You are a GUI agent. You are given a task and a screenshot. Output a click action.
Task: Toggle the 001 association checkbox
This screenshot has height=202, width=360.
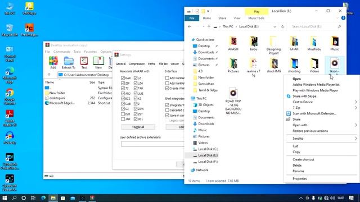pos(136,119)
